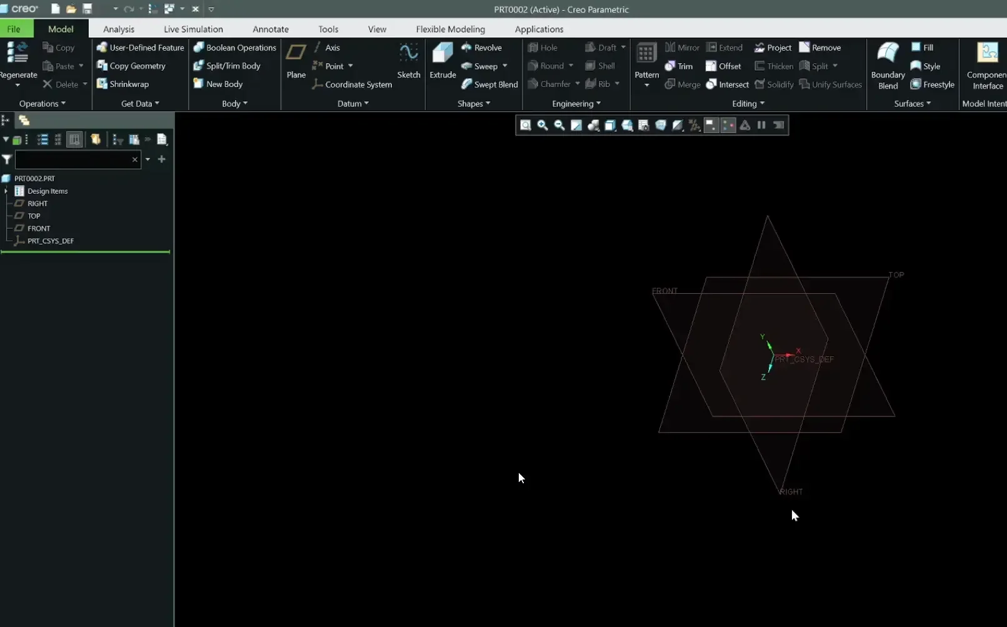Click the Intersect tool
This screenshot has height=627, width=1007.
[x=727, y=84]
